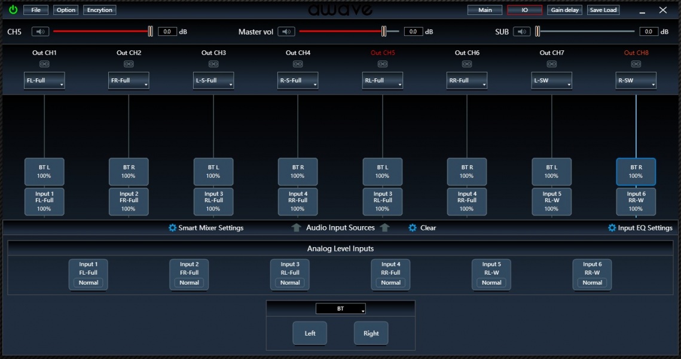Mute the SUB speaker icon
The width and height of the screenshot is (681, 359).
pyautogui.click(x=522, y=32)
